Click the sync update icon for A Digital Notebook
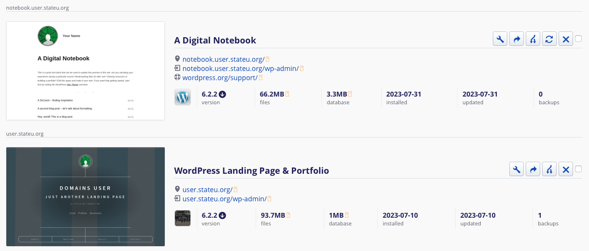The height and width of the screenshot is (251, 589). tap(549, 39)
